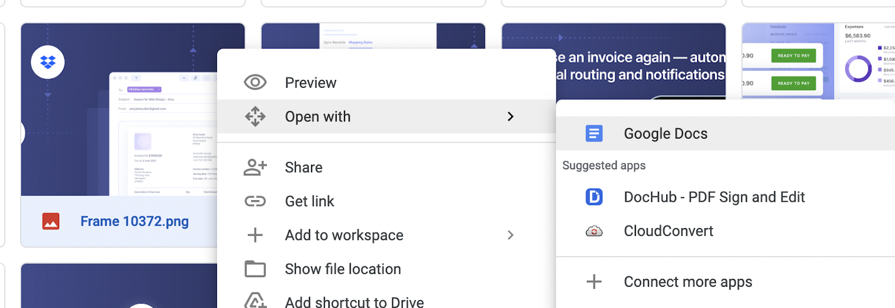Click the red image file type icon
This screenshot has height=308, width=895.
click(51, 221)
